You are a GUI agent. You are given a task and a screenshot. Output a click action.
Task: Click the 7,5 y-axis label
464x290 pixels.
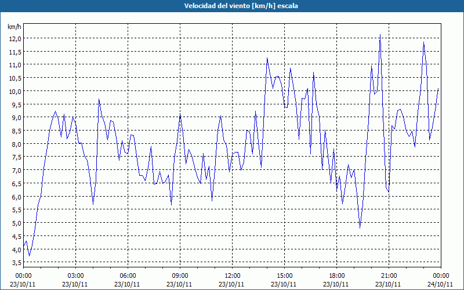(x=16, y=157)
